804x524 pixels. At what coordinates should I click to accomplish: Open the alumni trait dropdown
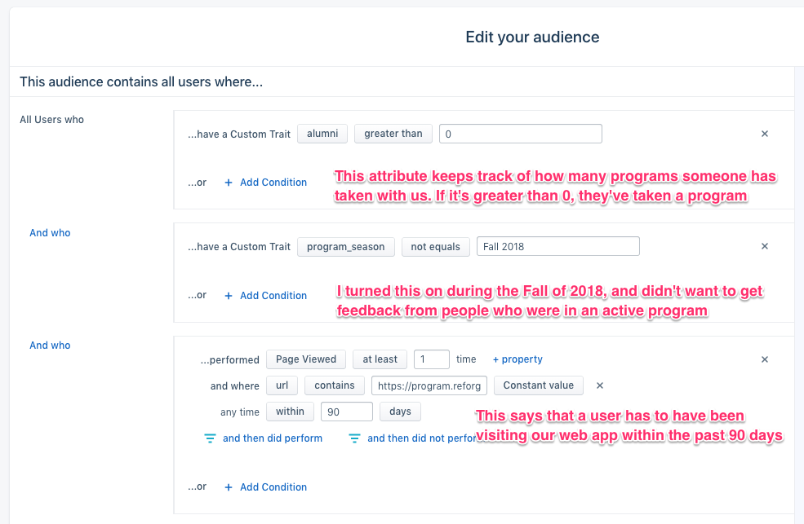322,134
